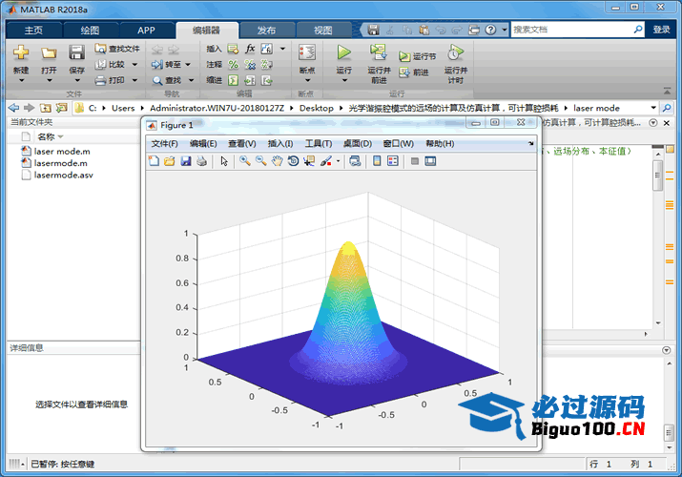The height and width of the screenshot is (477, 682).
Task: Expand the command window panel arrow
Action: [666, 350]
